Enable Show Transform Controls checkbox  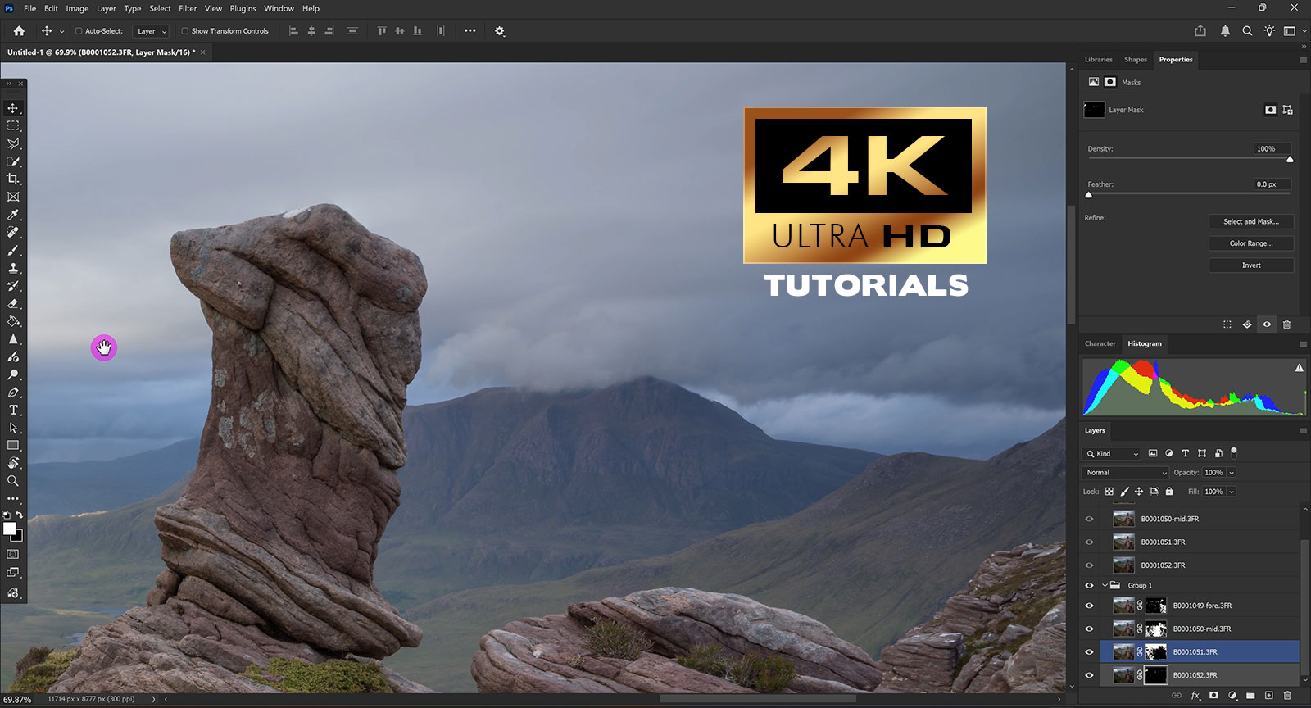(x=184, y=31)
